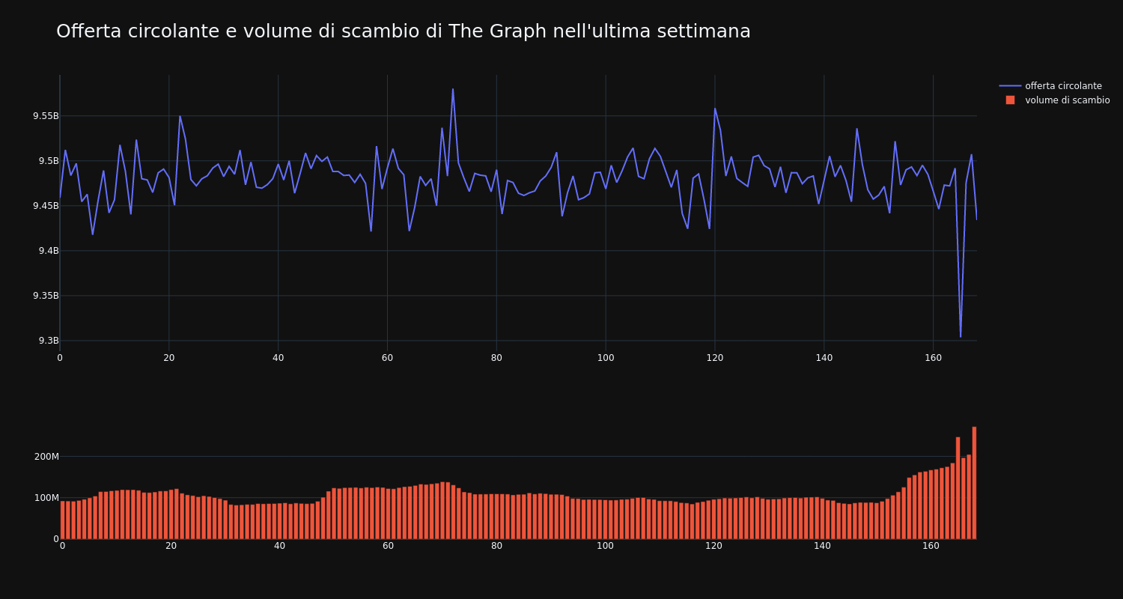The width and height of the screenshot is (1123, 599).
Task: Click the 9.35B y-axis label
Action: (45, 296)
